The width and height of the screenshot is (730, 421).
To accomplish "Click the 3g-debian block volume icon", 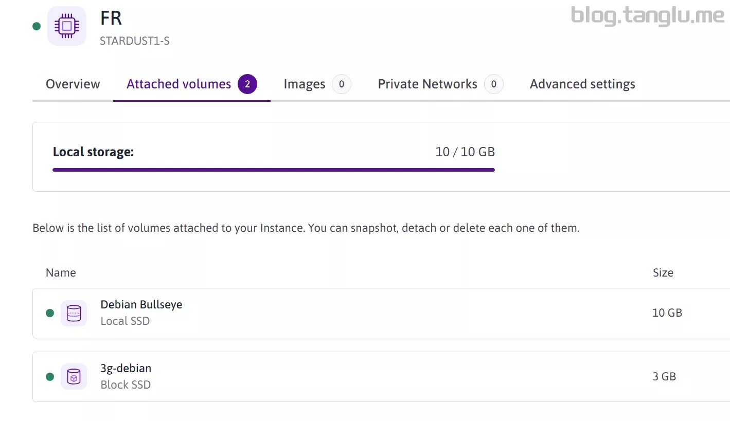I will click(74, 377).
